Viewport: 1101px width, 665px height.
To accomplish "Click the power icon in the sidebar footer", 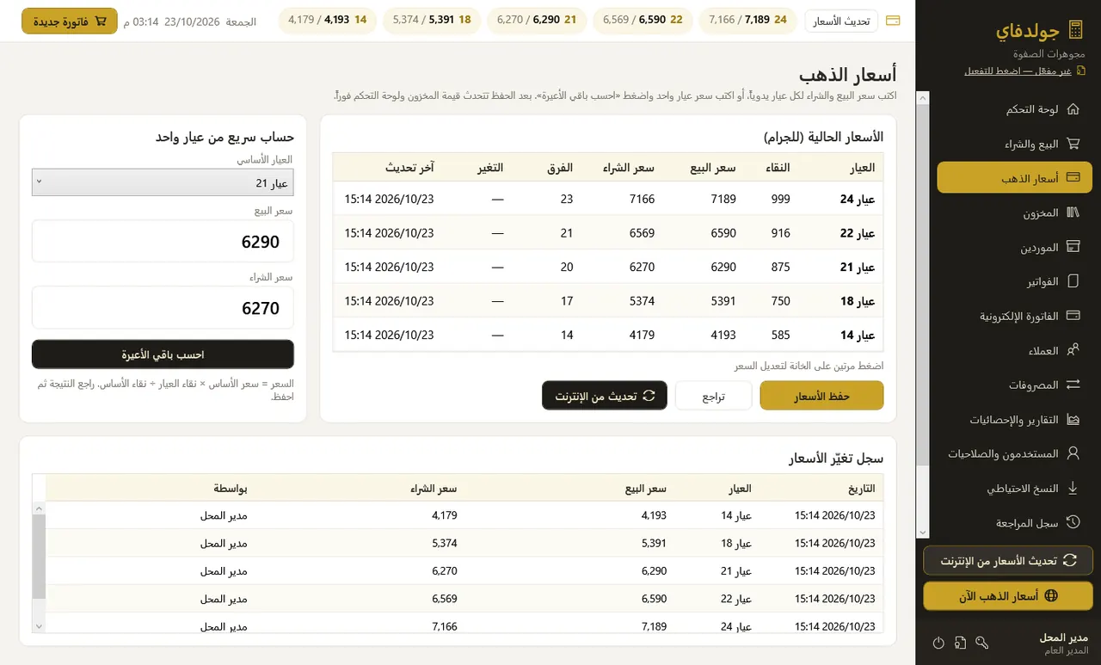I will 938,643.
